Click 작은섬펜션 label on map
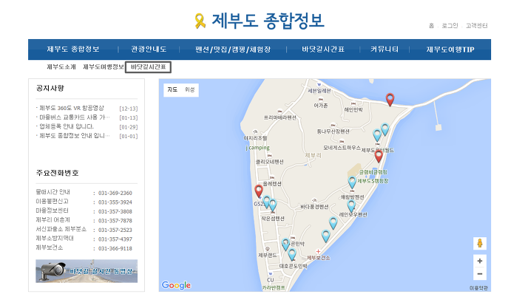Screen dimensions: 505x294 click(x=273, y=219)
